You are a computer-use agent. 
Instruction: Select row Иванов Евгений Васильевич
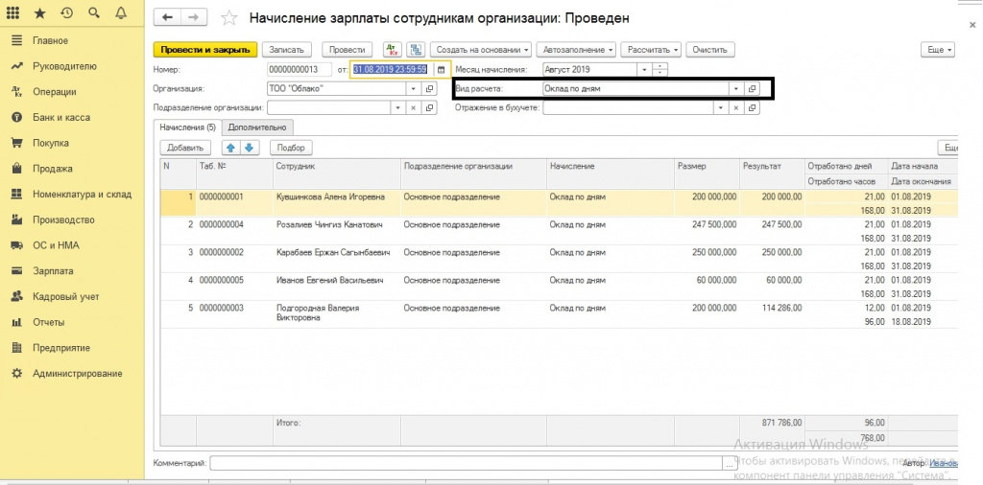pyautogui.click(x=560, y=286)
